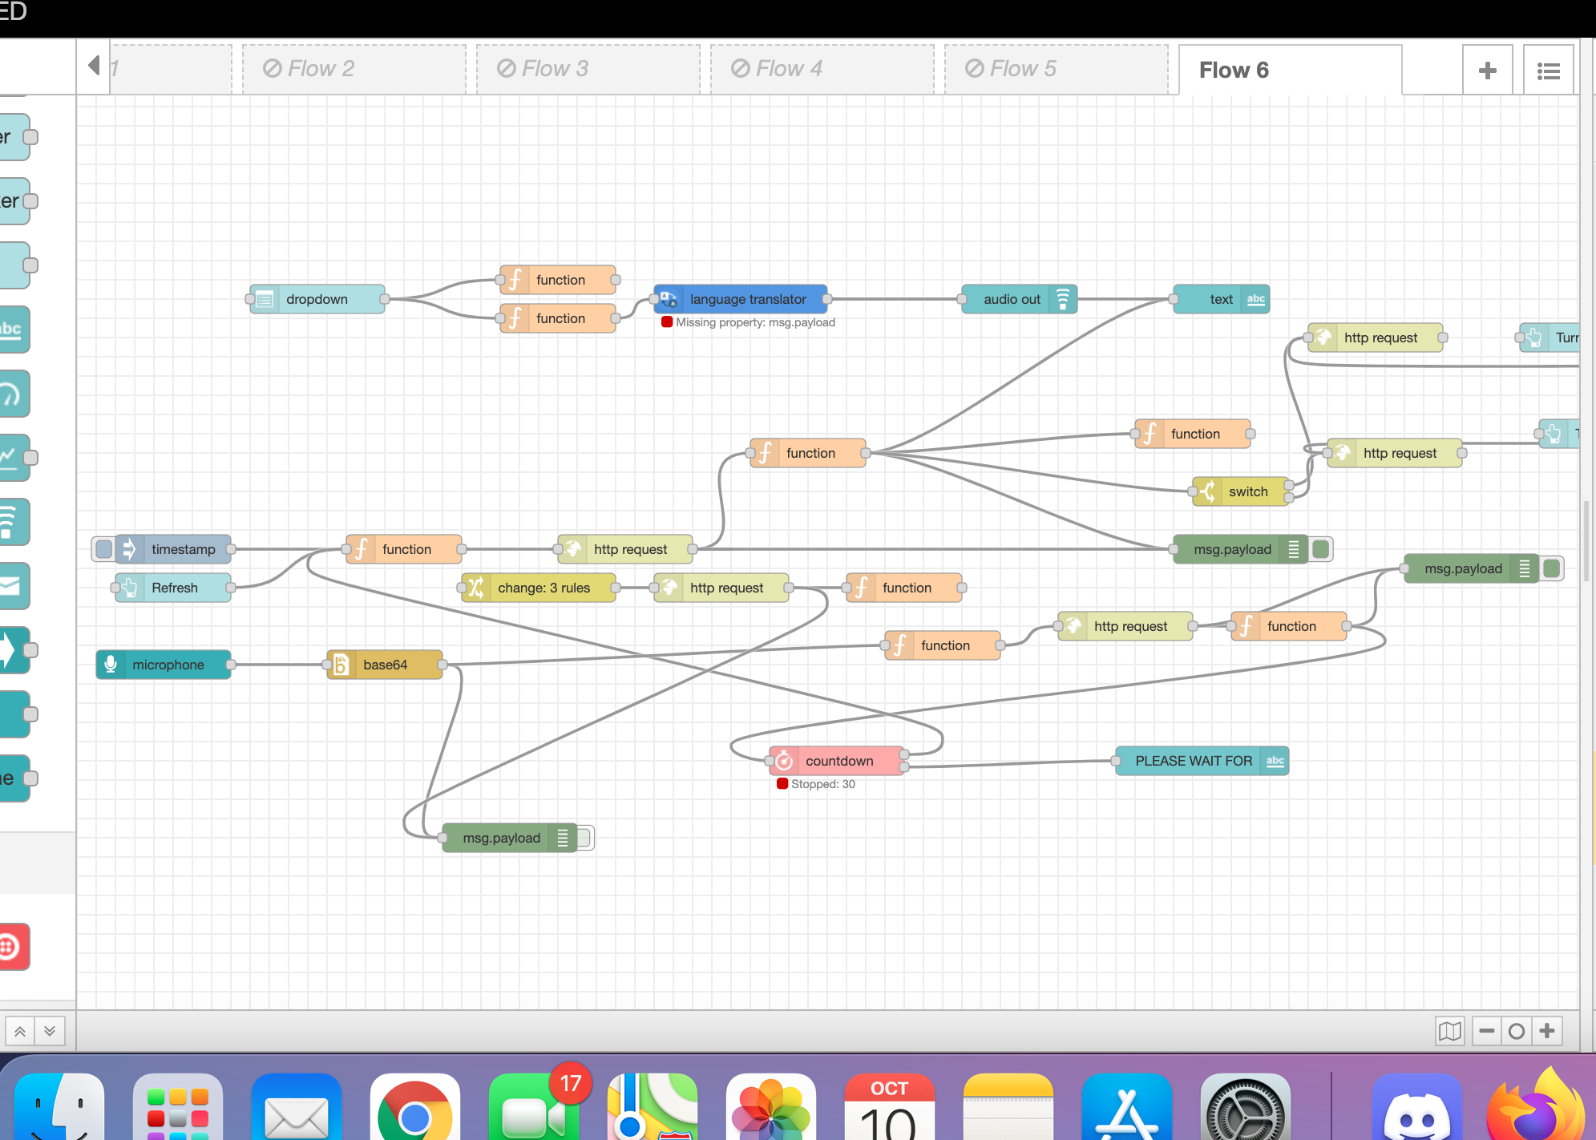
Task: Click the base64 node icon
Action: pyautogui.click(x=341, y=665)
